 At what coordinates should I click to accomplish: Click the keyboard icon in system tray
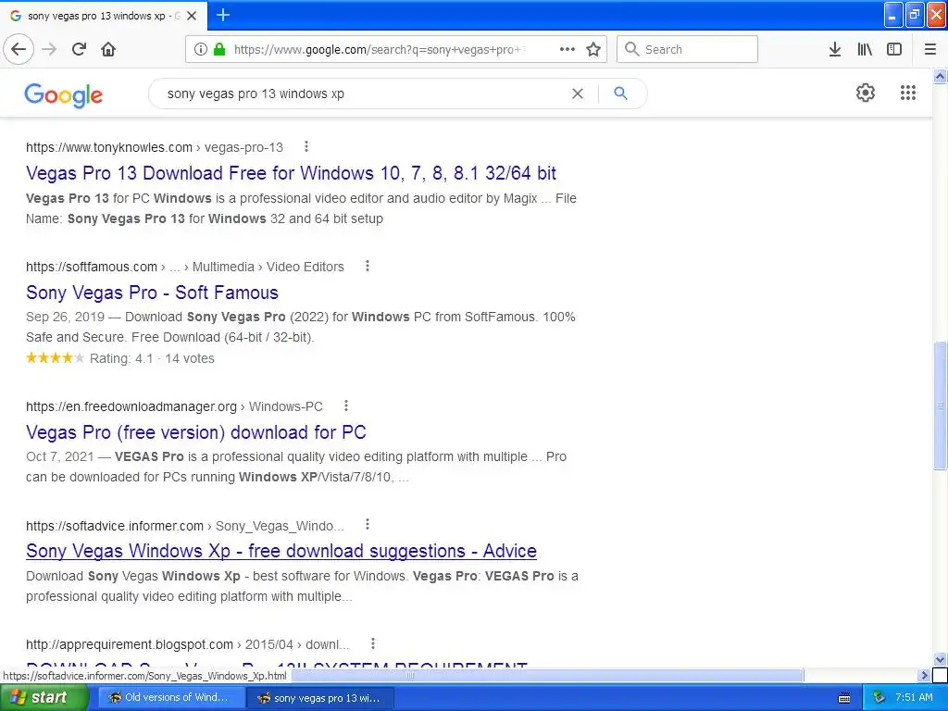(x=844, y=698)
